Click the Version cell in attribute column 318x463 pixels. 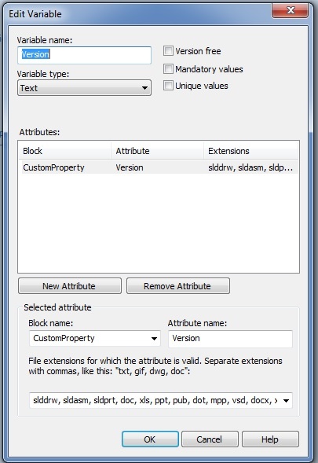pyautogui.click(x=130, y=167)
